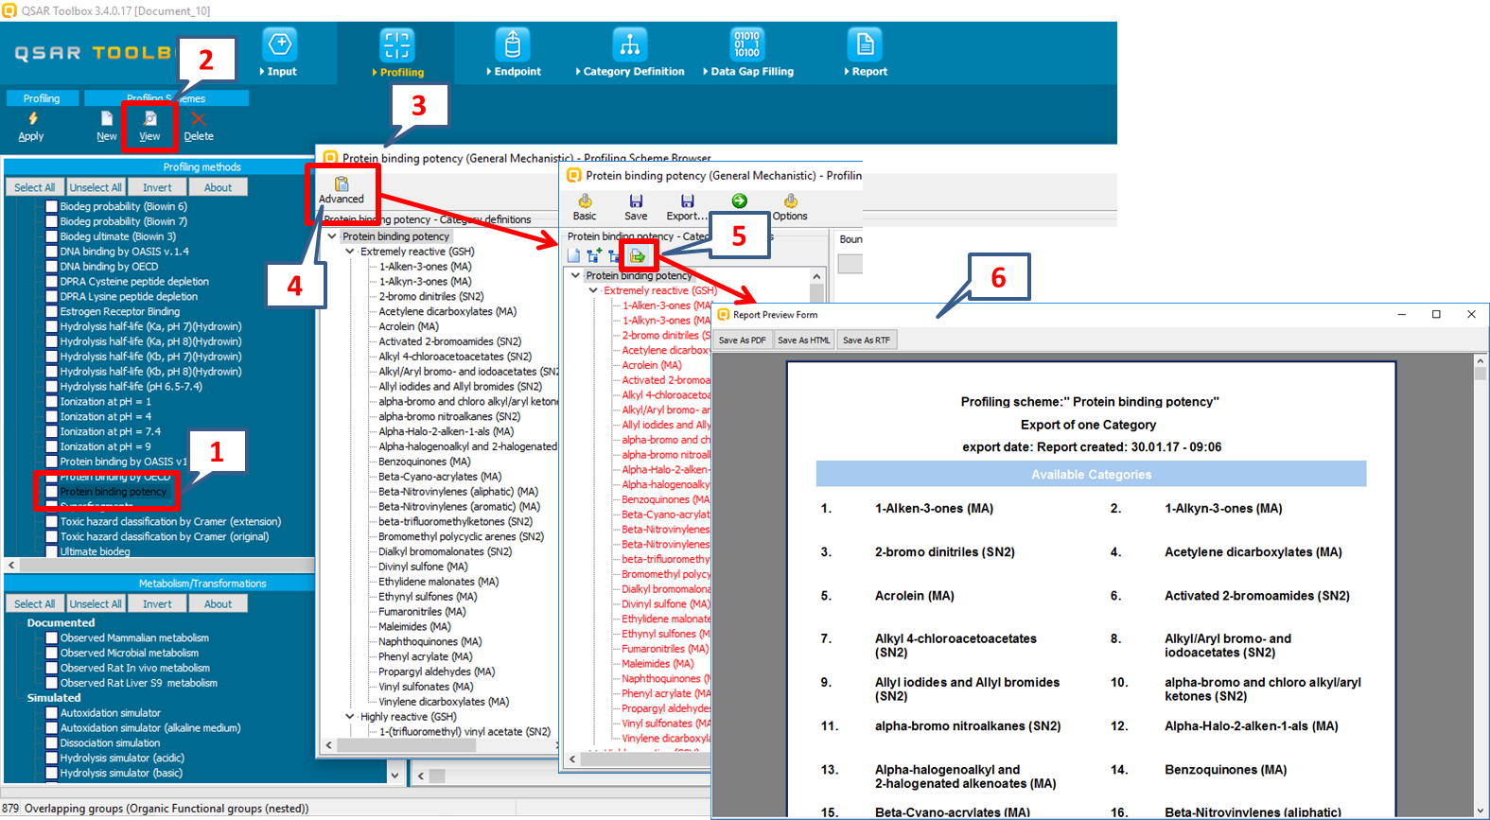
Task: Tick Biodeg probability (Biowin 6) checkbox
Action: pyautogui.click(x=52, y=206)
